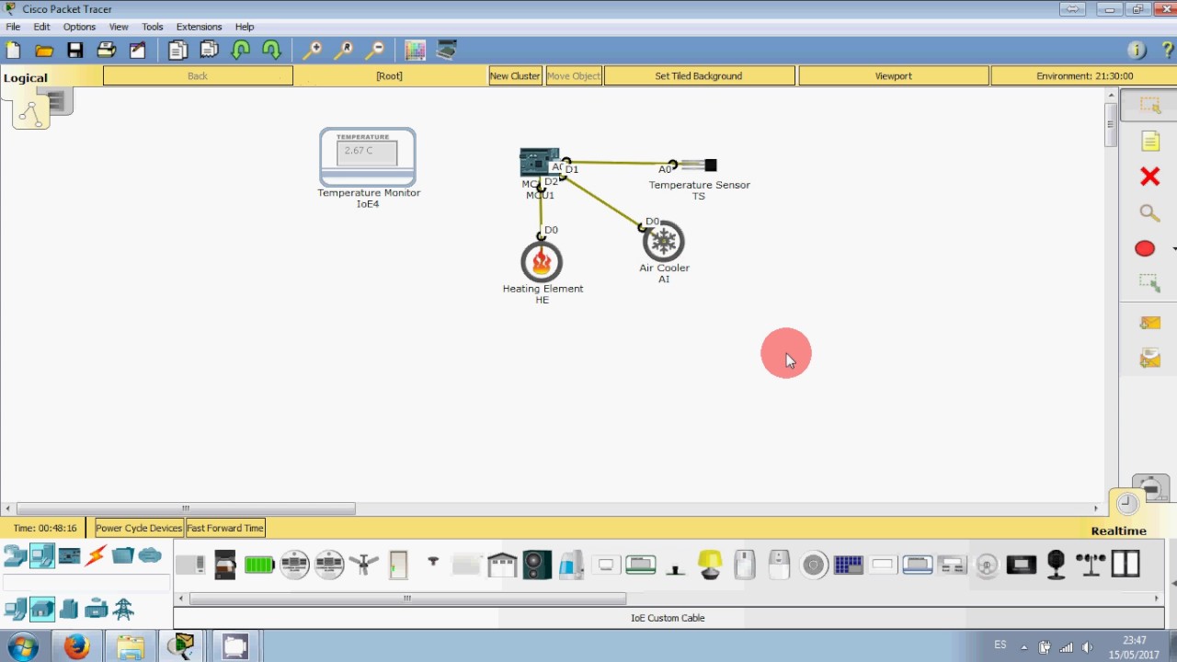Open the Help menu
Screen dimensions: 1177x662
(x=245, y=27)
